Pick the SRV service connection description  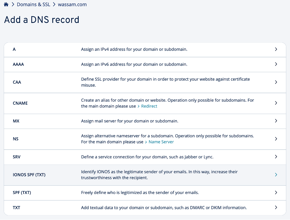tap(147, 157)
